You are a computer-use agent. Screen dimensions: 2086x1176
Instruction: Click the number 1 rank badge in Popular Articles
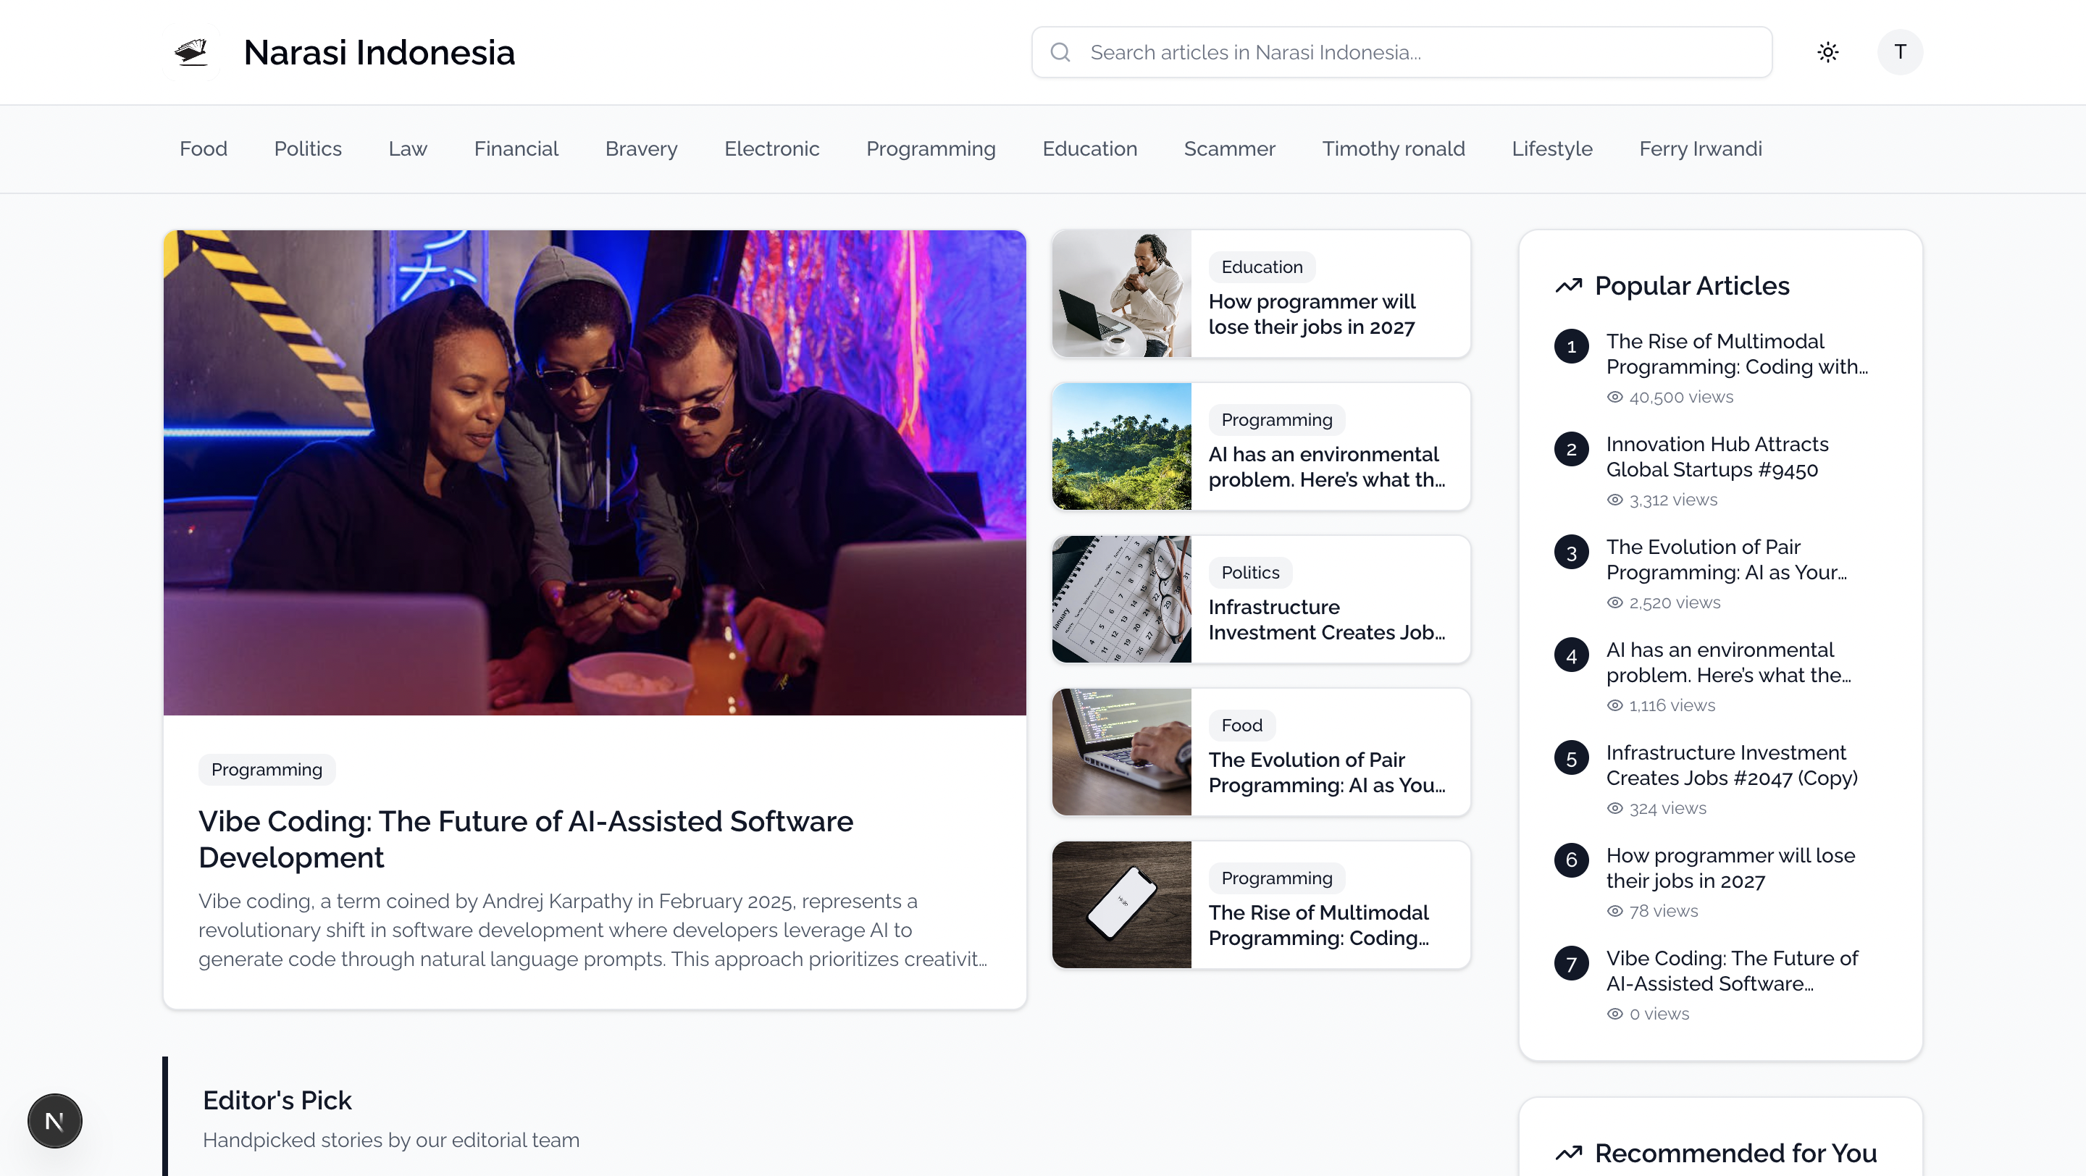pos(1571,346)
